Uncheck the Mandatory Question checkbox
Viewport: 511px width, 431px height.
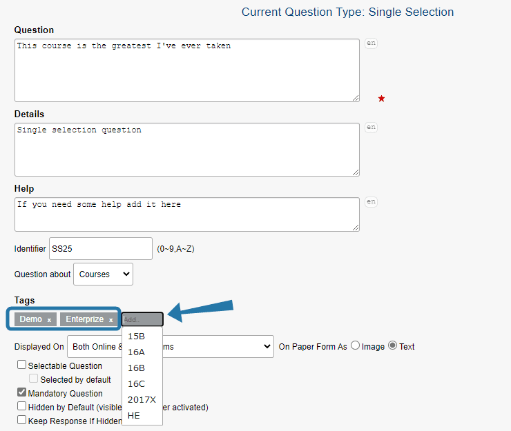[x=22, y=393]
